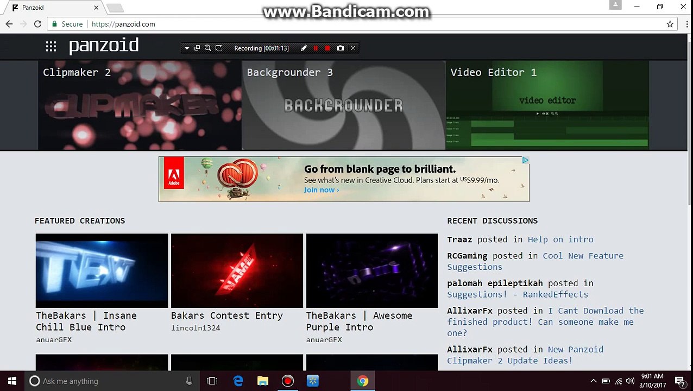Screen dimensions: 693x391
Task: Click the AdChoices icon on the ad
Action: 525,160
